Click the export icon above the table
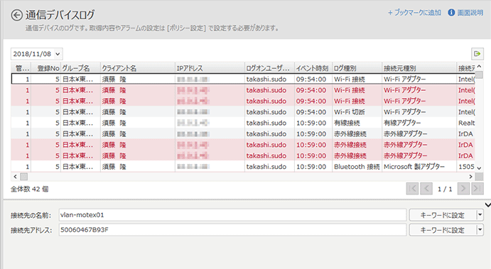Screen dimensions: 491x269 (x=477, y=54)
